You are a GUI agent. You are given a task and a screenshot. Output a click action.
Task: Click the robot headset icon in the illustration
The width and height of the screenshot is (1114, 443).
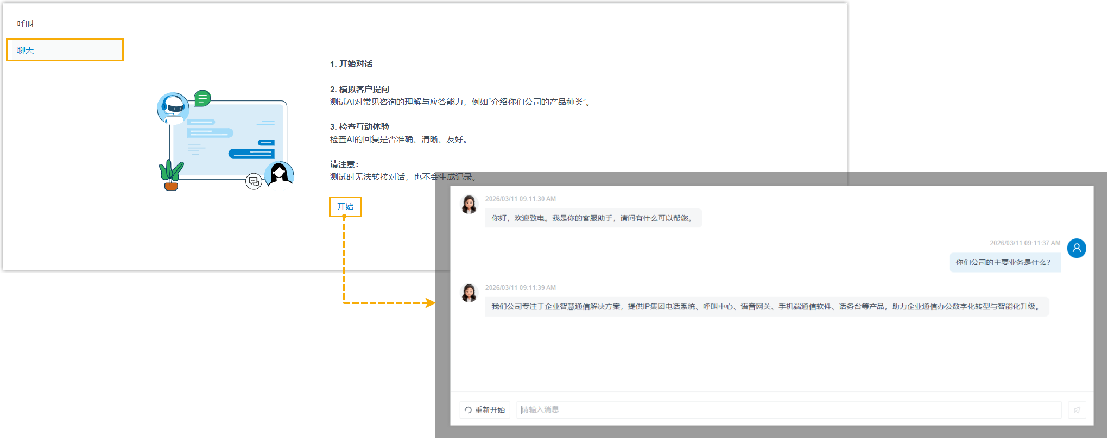click(x=173, y=107)
